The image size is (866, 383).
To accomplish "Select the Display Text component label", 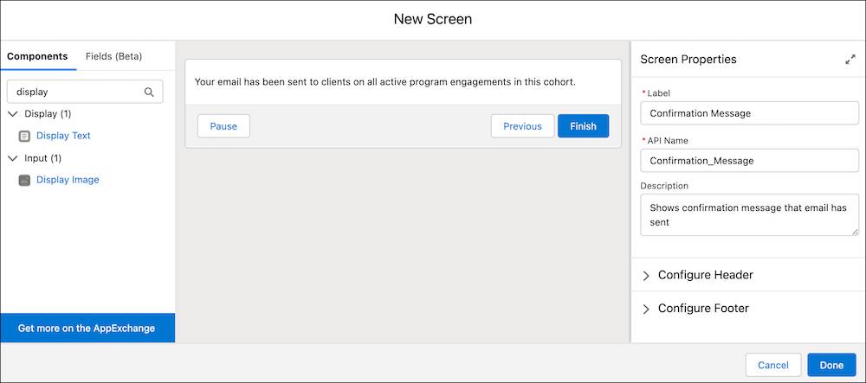I will [63, 136].
